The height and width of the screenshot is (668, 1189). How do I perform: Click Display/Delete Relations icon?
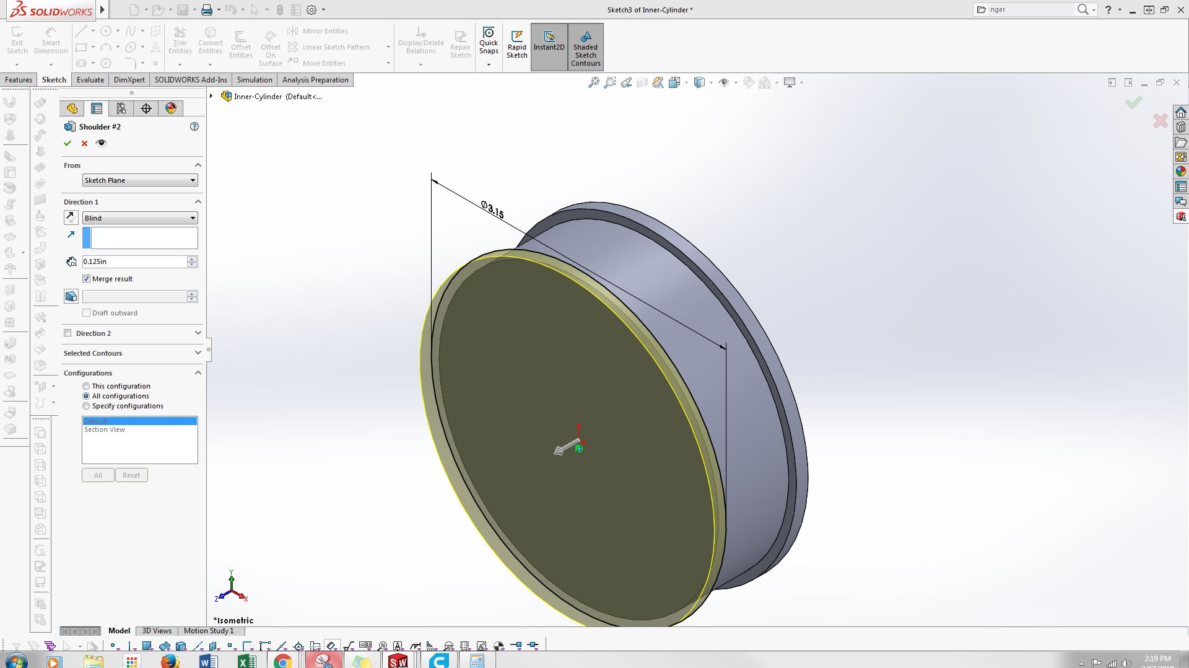click(x=420, y=40)
